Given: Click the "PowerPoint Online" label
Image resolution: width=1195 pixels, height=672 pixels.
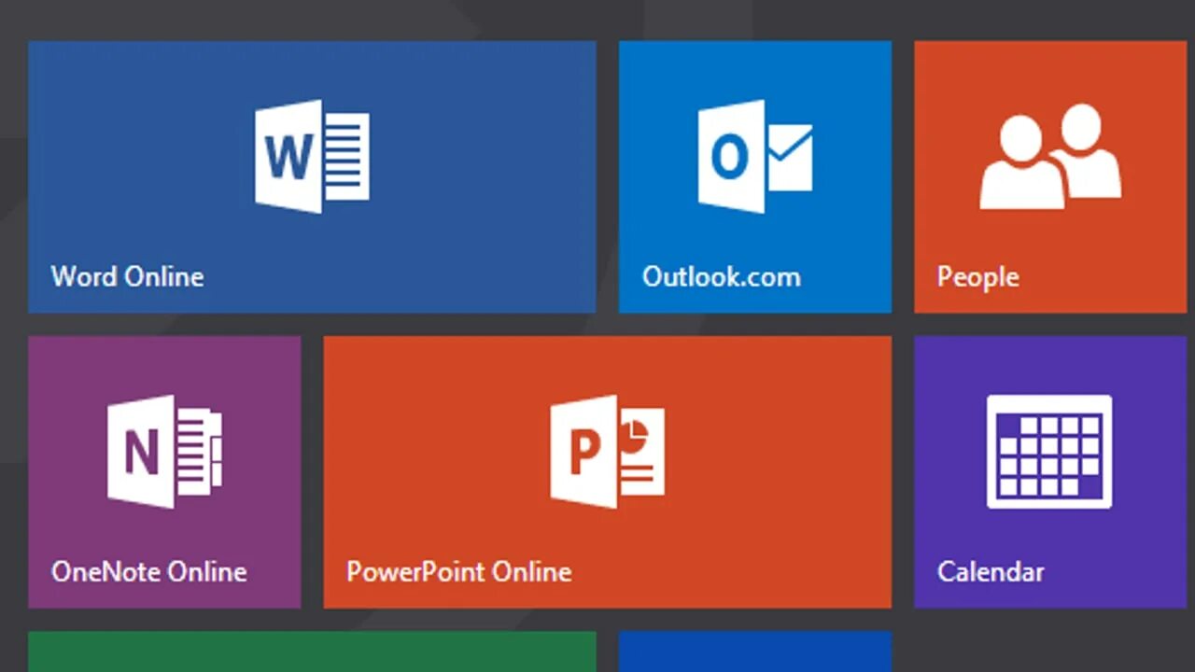Looking at the screenshot, I should [458, 572].
